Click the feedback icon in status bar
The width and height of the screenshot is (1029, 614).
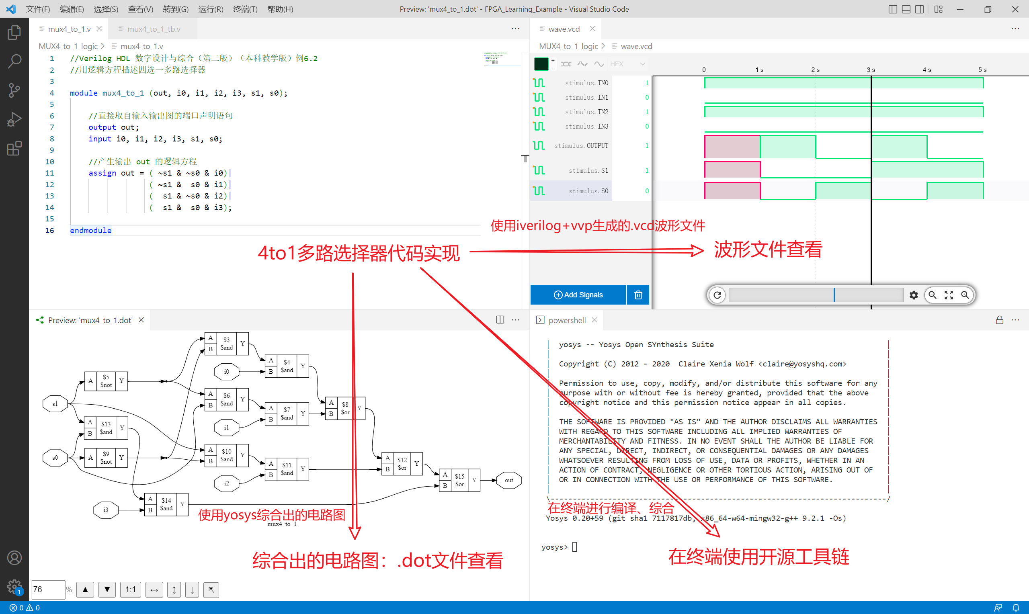998,608
